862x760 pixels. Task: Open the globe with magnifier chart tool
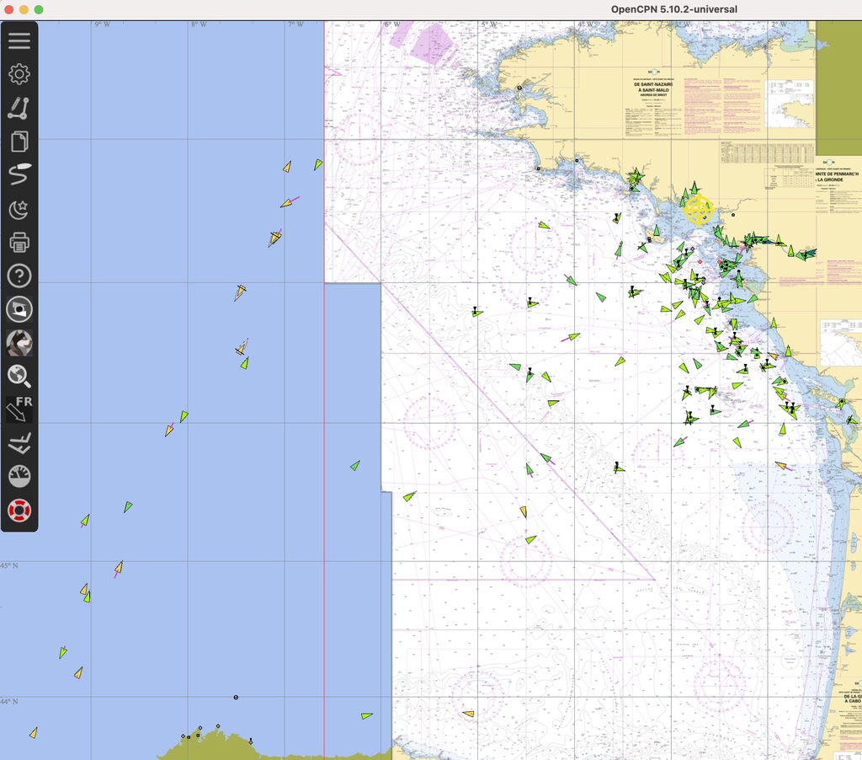click(x=19, y=377)
